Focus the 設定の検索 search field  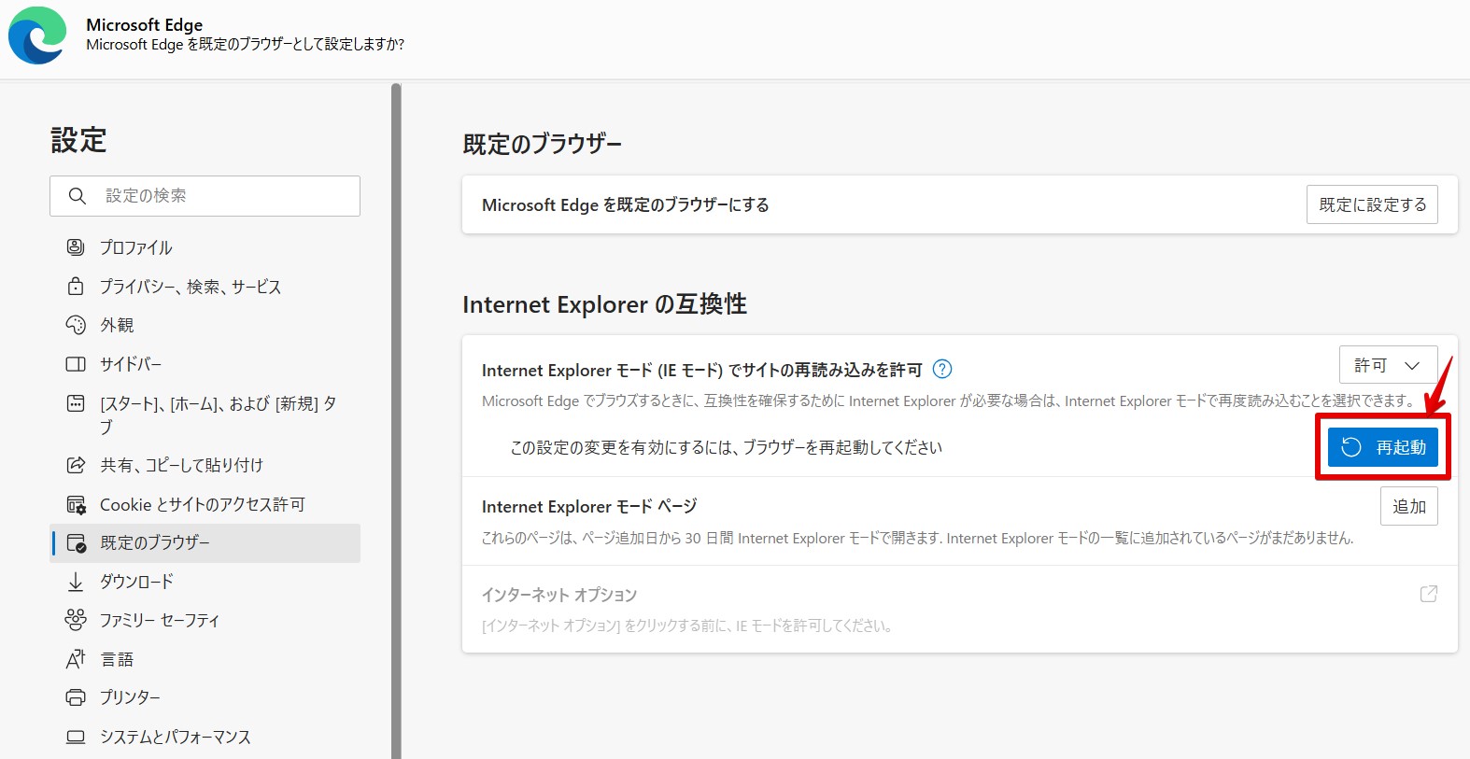tap(205, 196)
